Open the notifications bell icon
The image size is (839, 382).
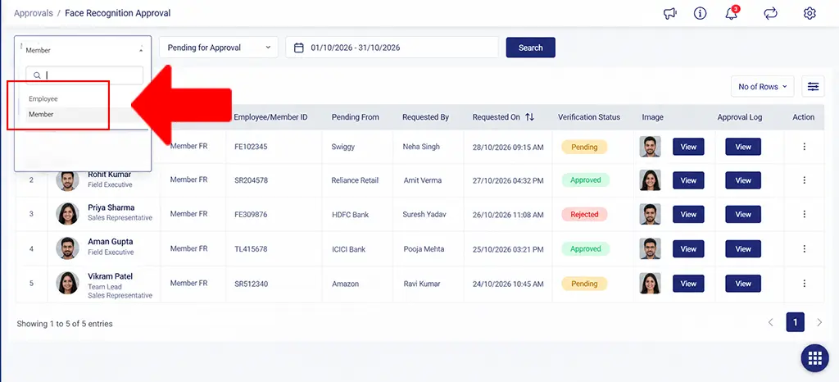pos(732,13)
